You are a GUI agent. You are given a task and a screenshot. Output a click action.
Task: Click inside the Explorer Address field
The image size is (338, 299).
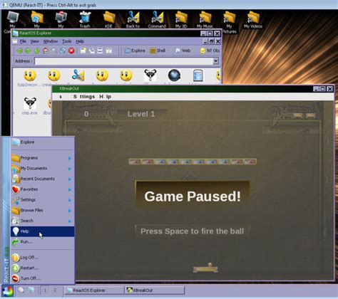coord(124,61)
